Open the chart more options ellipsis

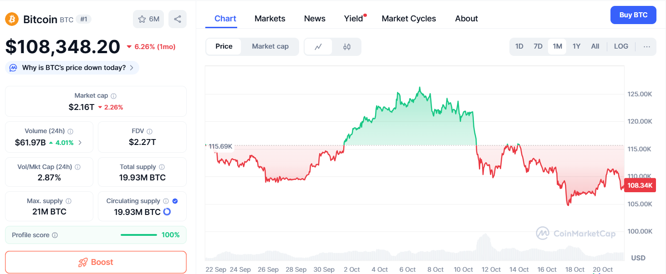[x=647, y=46]
